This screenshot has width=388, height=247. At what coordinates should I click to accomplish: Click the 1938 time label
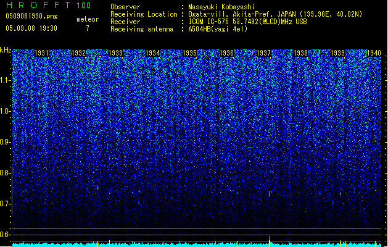[300, 53]
